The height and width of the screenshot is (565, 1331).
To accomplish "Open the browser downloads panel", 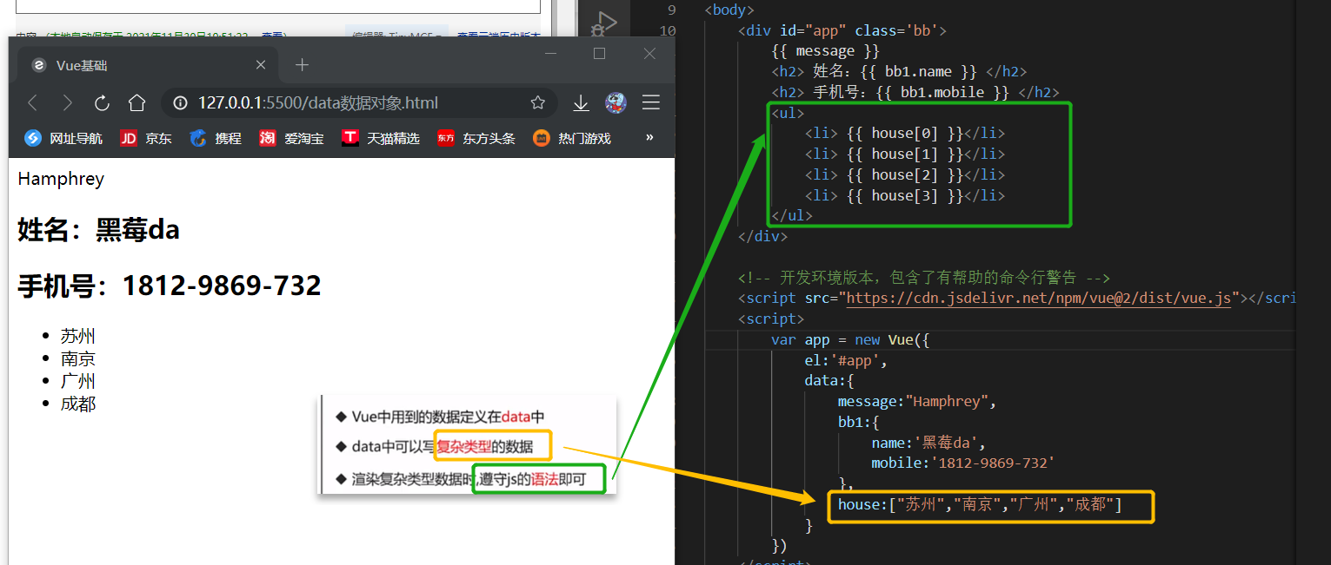I will pos(581,103).
